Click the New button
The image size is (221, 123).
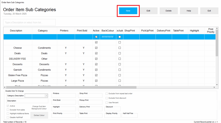[128, 11]
